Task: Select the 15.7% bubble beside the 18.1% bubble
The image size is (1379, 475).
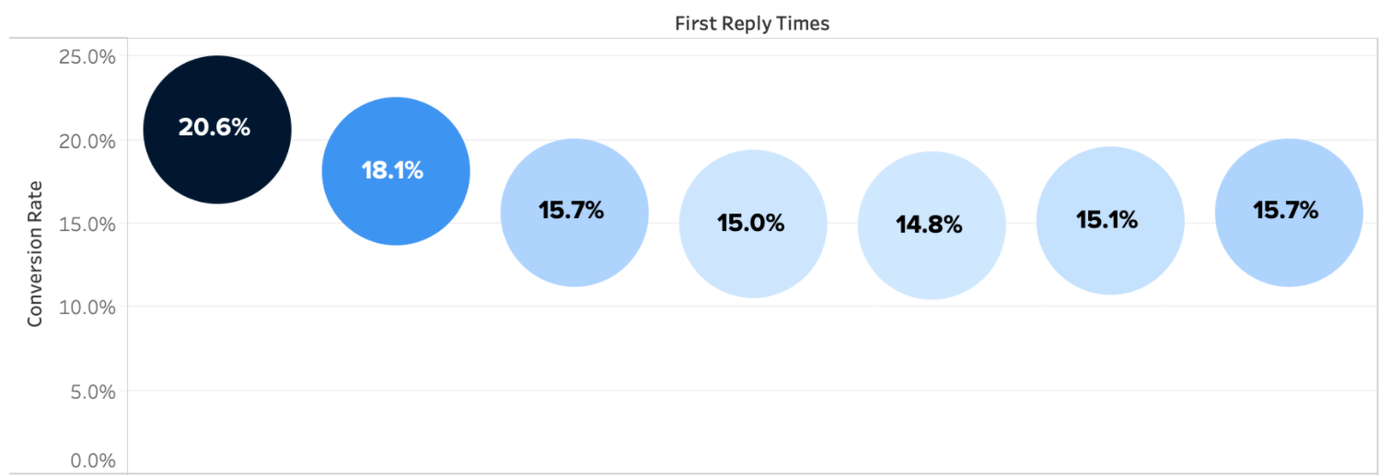Action: [x=574, y=213]
